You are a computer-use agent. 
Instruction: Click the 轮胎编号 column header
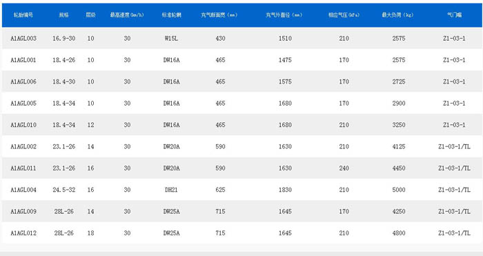pyautogui.click(x=23, y=14)
